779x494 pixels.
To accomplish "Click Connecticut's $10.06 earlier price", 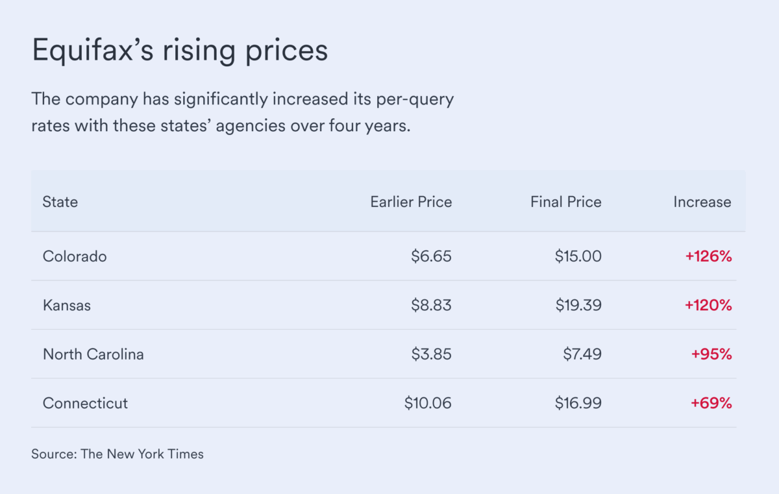I will point(428,403).
